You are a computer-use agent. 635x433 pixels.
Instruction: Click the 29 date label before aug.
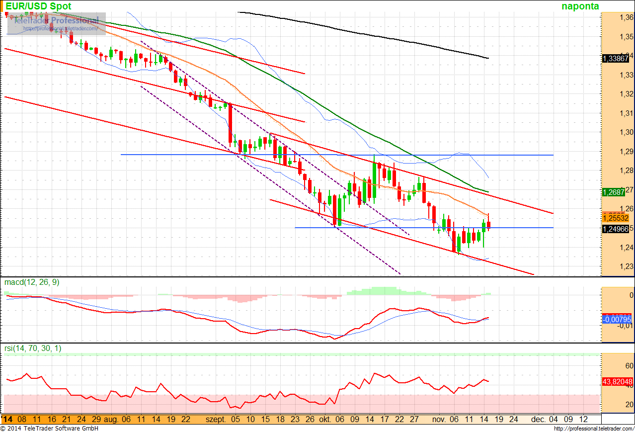click(97, 419)
